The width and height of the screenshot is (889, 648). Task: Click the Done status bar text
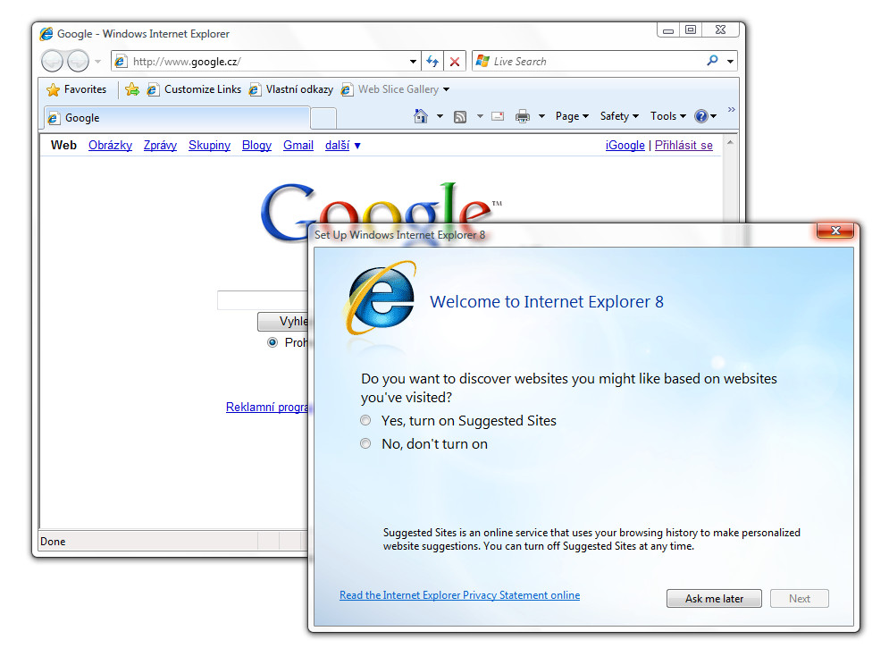tap(53, 542)
